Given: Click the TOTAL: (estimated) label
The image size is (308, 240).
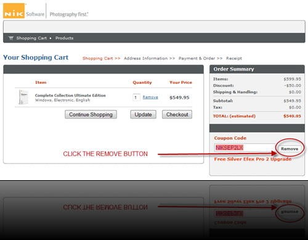Looking at the screenshot, I should tap(234, 116).
